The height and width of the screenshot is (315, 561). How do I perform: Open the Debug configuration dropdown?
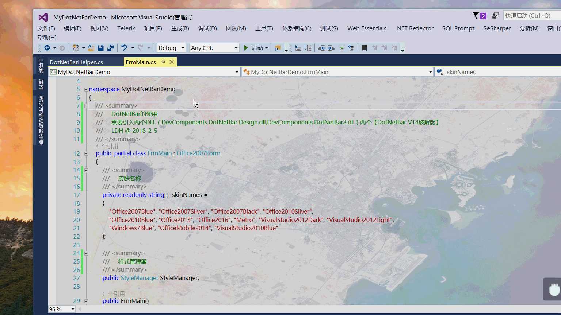tap(171, 48)
